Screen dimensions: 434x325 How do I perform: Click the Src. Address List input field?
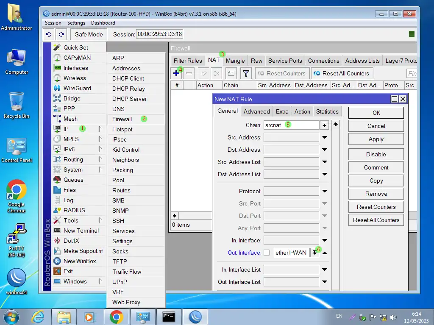tap(291, 162)
